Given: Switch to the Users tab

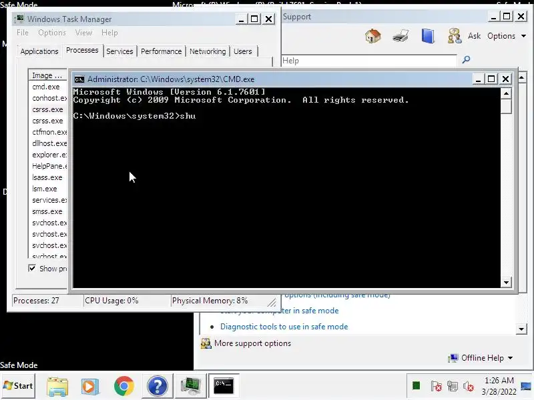Looking at the screenshot, I should coord(243,51).
